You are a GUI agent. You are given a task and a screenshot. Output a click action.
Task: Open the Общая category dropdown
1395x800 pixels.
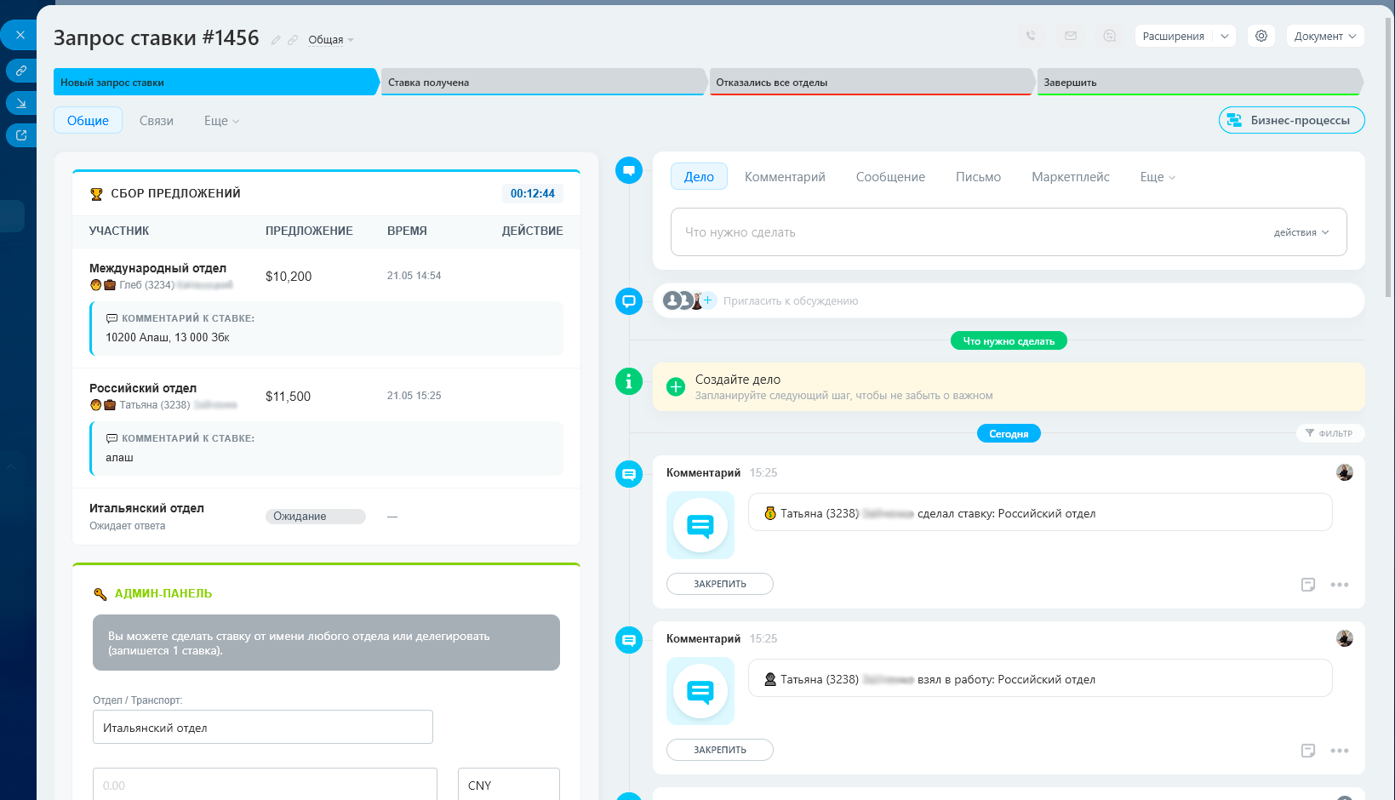click(x=331, y=40)
